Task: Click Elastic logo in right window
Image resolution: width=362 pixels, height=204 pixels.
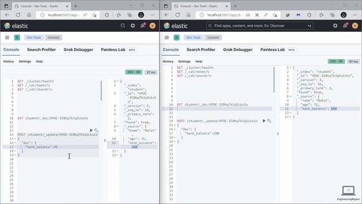Action: (176, 25)
